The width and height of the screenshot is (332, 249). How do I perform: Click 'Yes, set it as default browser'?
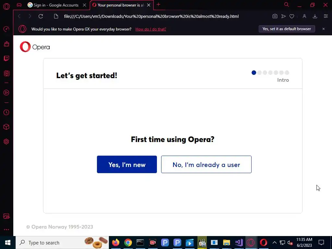(x=287, y=29)
